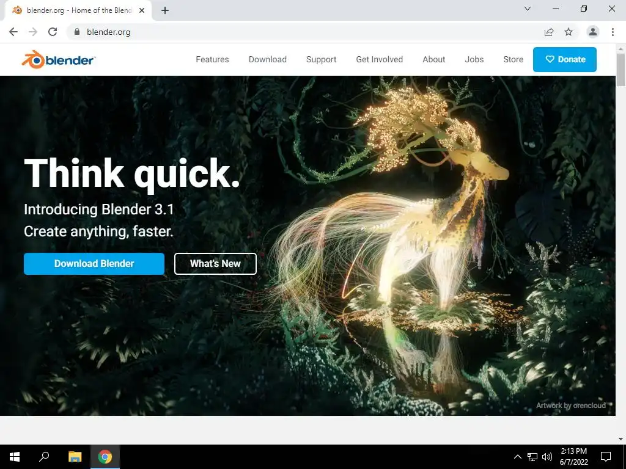This screenshot has width=626, height=469.
Task: Click the scrollbar up arrow
Action: click(620, 48)
